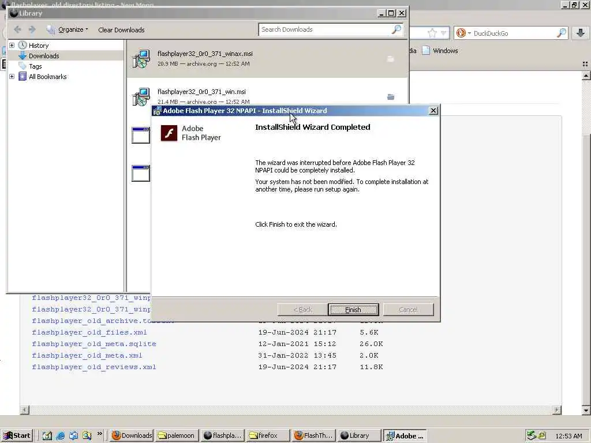
Task: Click horizontal scrollbar right arrow
Action: click(x=557, y=410)
